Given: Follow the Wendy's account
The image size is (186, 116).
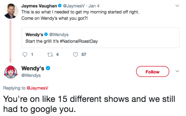Looking at the screenshot, I should [x=153, y=71].
